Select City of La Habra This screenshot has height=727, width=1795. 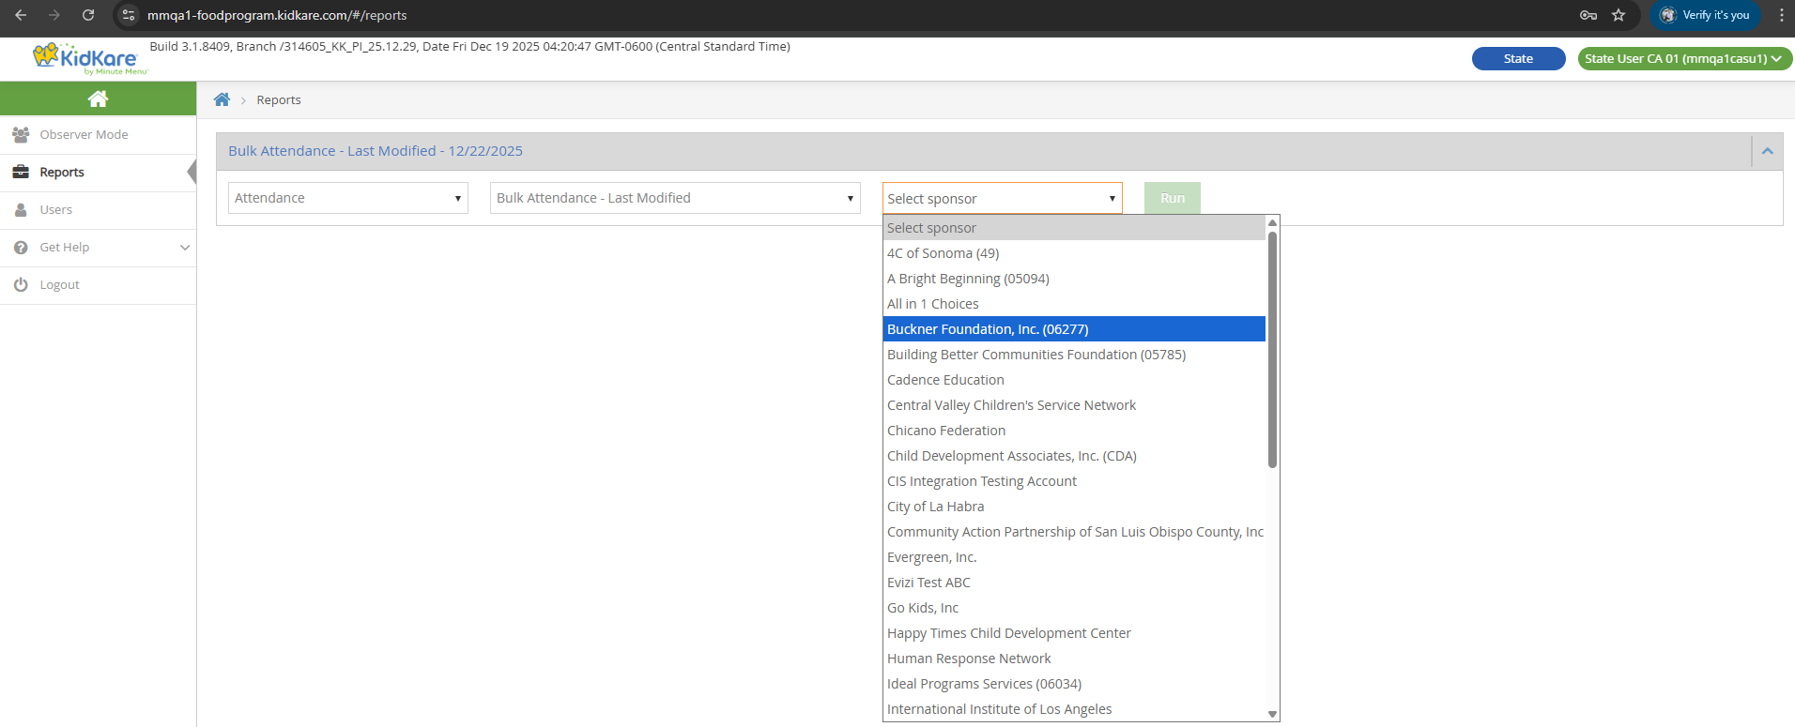click(1074, 507)
